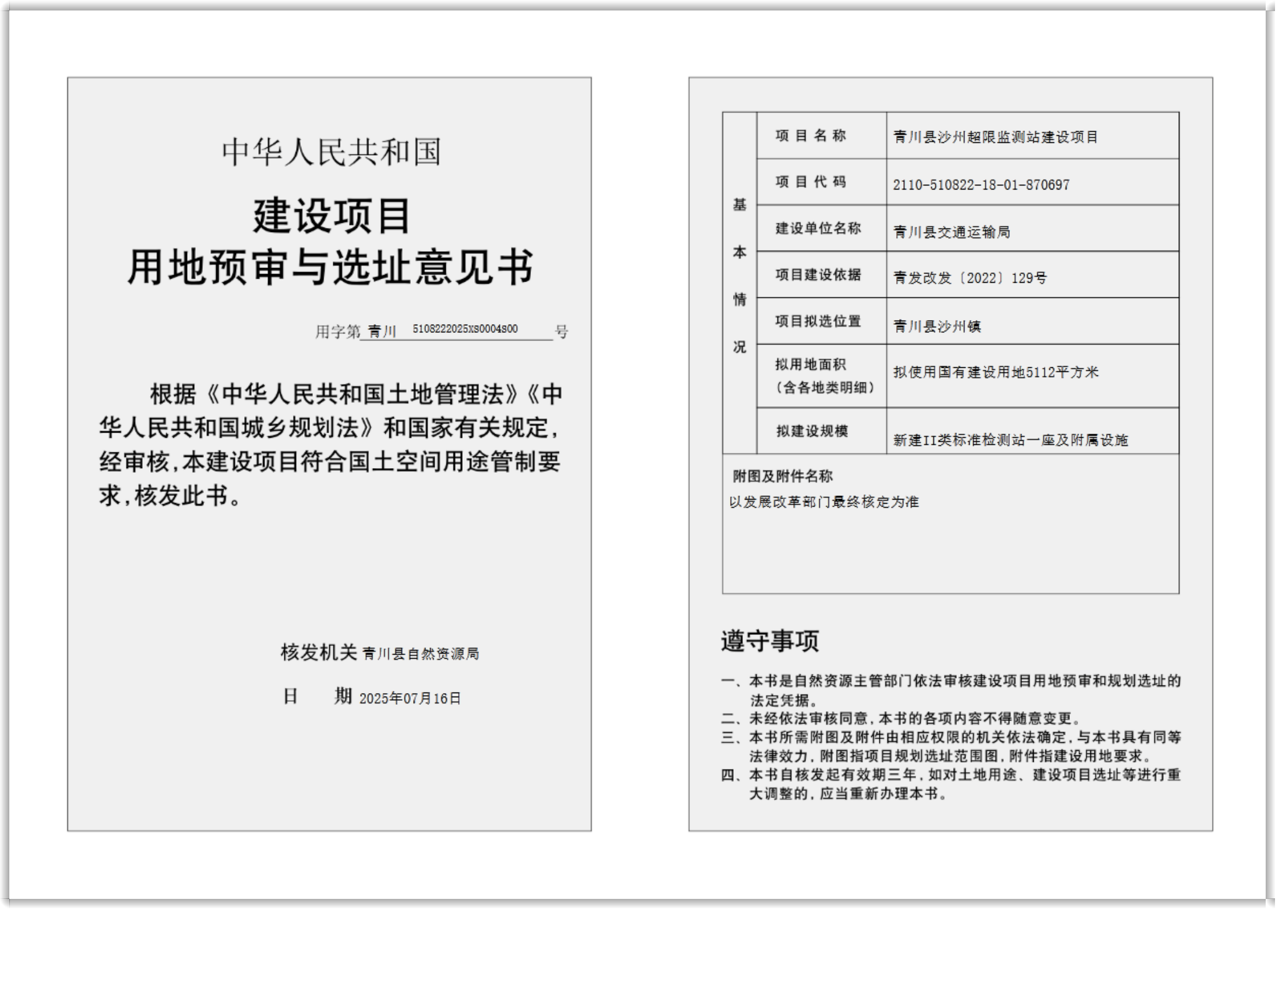
Task: Click construction unit 青川县交通运输局
Action: tap(952, 232)
